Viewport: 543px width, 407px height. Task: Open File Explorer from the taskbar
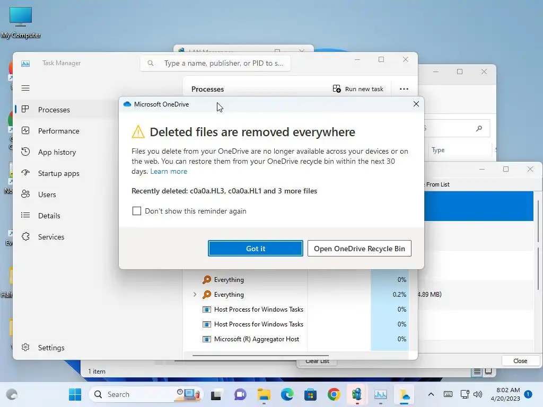pyautogui.click(x=264, y=394)
